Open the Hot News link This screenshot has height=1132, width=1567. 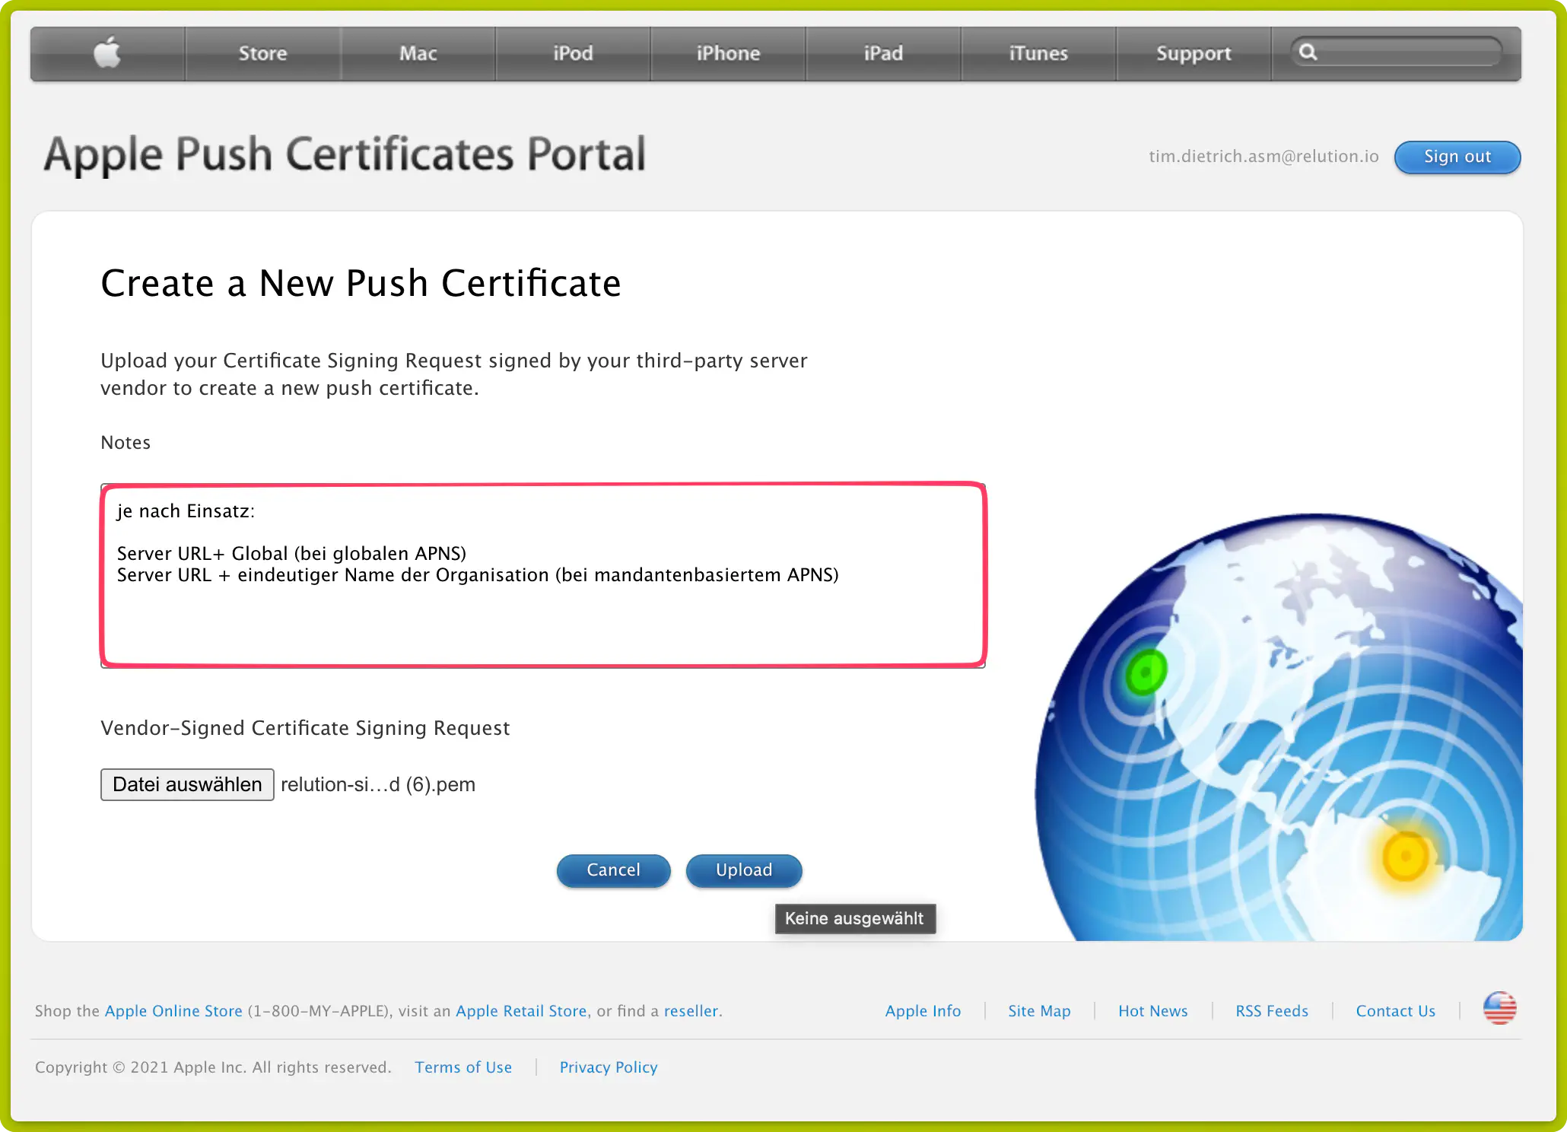coord(1152,1011)
